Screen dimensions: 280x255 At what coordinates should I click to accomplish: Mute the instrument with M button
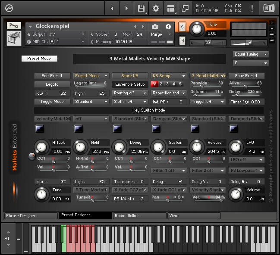[182, 40]
